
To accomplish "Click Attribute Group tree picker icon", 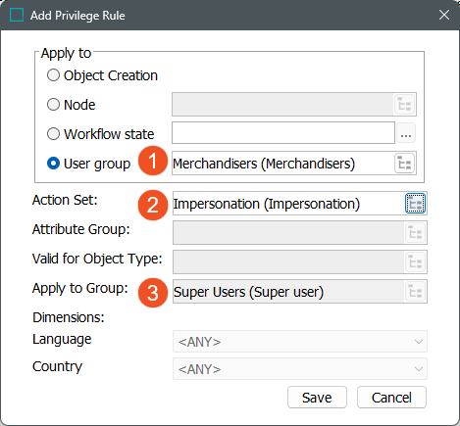I will (x=415, y=233).
